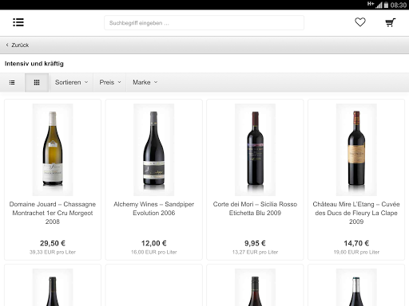Select Corte dei Mori – Sicilia Rosso title
The width and height of the screenshot is (409, 306).
pos(255,209)
